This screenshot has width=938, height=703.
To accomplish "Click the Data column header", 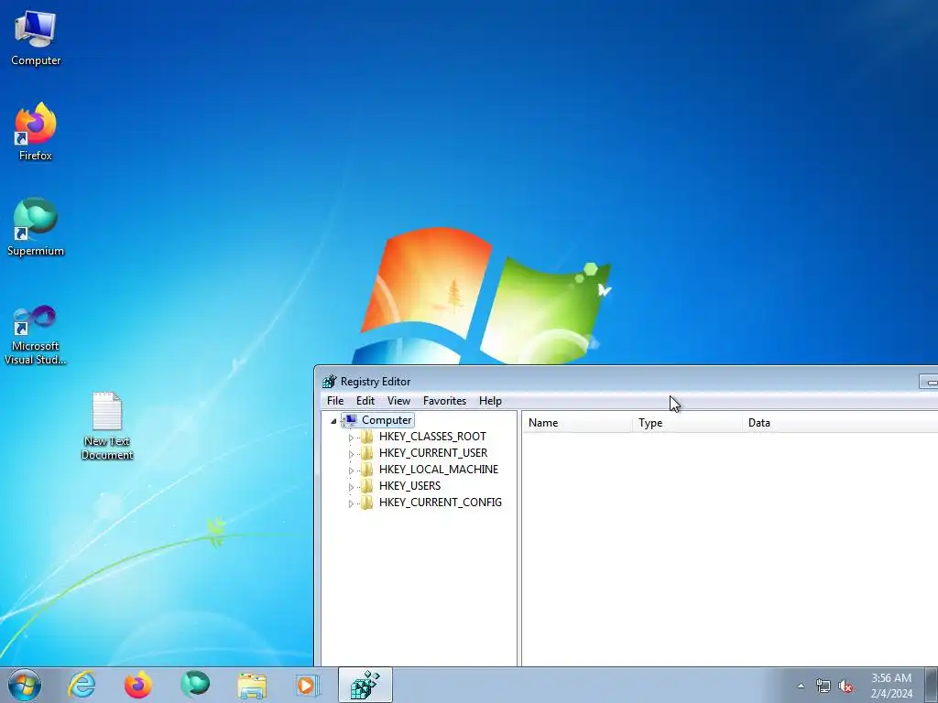I will pos(840,423).
